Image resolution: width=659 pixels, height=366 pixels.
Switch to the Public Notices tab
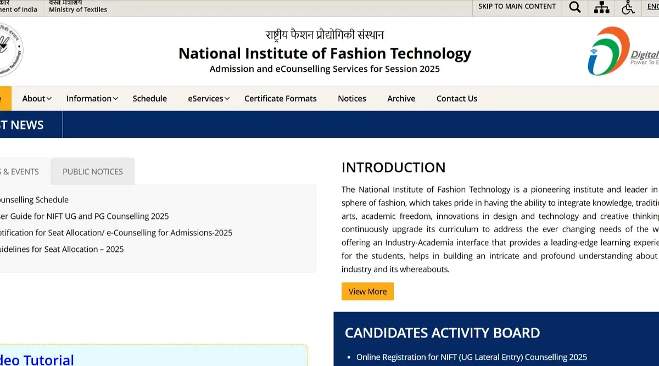[93, 171]
